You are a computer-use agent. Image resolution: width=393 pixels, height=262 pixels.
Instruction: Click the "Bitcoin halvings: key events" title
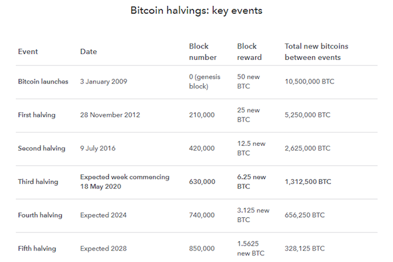click(197, 11)
